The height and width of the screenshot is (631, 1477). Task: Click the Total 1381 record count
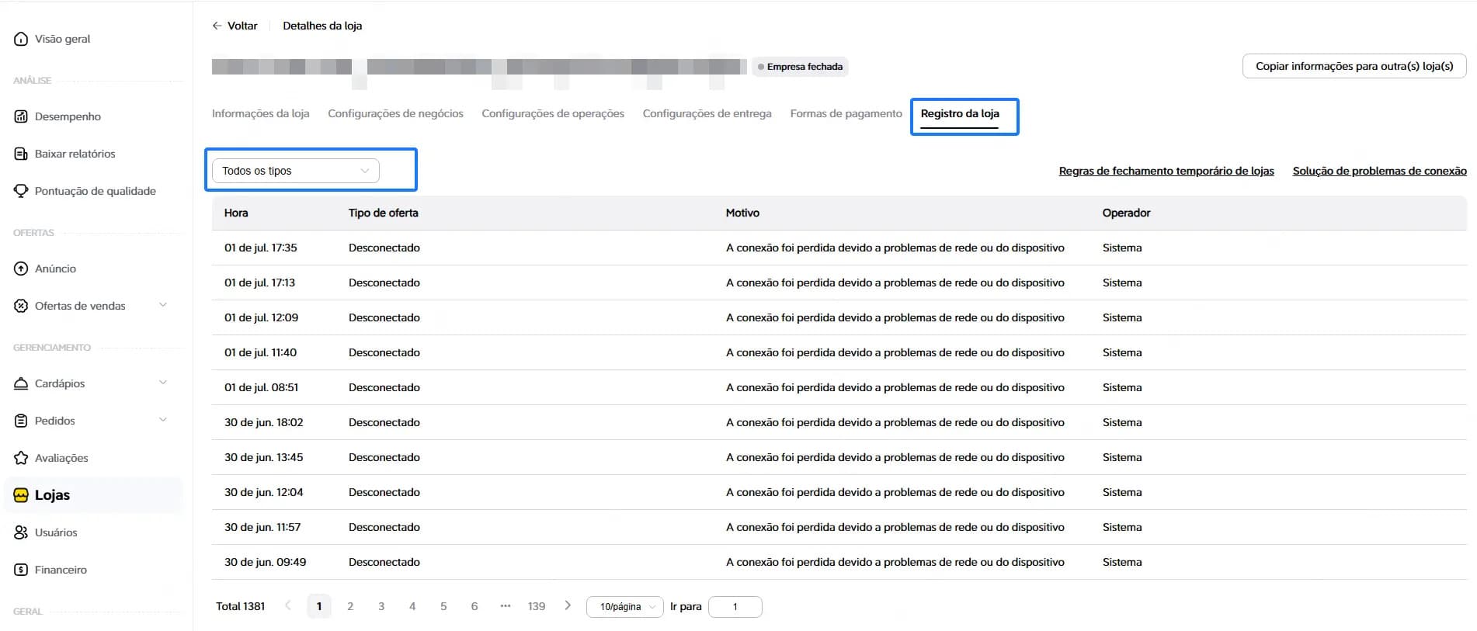pos(241,606)
